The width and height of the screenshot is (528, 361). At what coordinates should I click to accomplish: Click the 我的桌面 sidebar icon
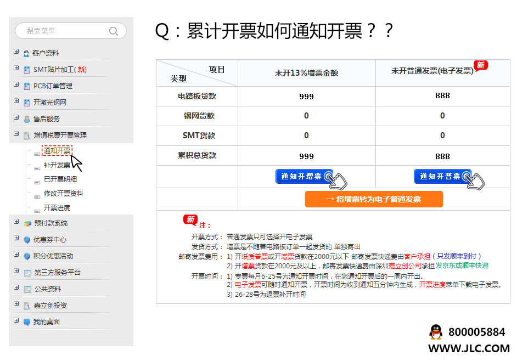tap(28, 322)
